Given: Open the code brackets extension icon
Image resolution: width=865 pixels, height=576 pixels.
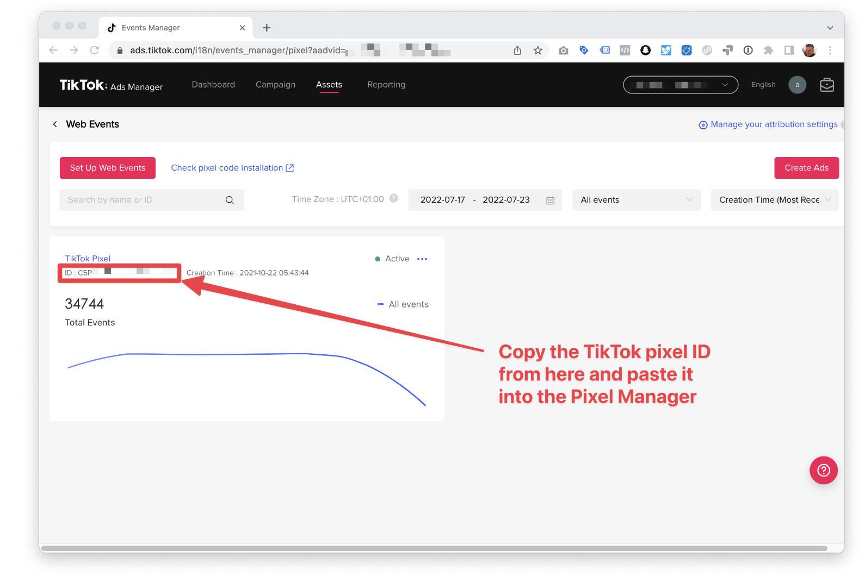Looking at the screenshot, I should click(x=625, y=50).
